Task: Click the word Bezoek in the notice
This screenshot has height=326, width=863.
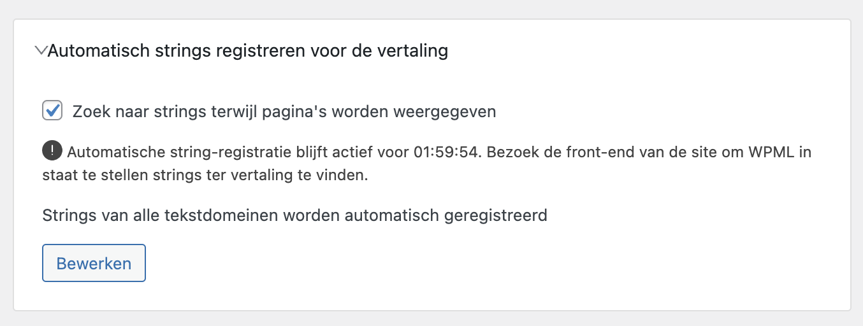Action: tap(507, 153)
